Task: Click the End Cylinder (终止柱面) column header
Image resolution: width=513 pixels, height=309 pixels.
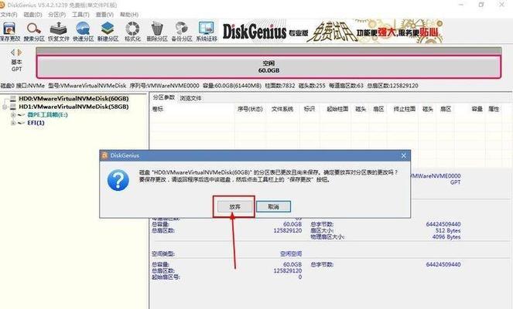Action: [405, 109]
